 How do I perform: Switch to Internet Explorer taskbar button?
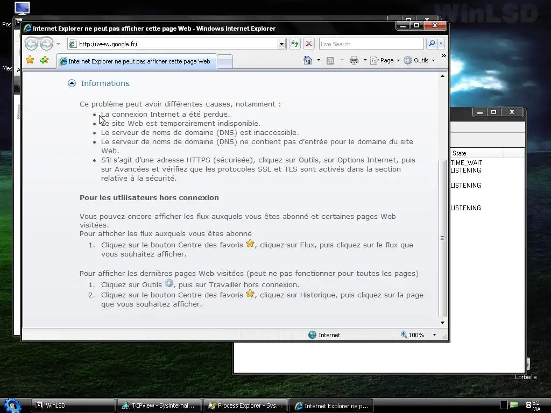tap(331, 405)
